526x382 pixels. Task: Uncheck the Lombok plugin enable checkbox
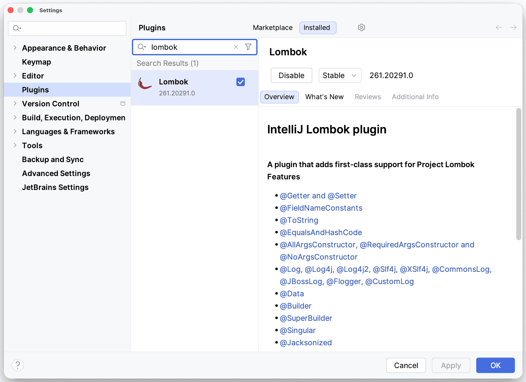[x=240, y=82]
